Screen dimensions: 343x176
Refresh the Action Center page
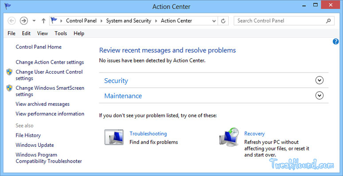click(x=223, y=21)
